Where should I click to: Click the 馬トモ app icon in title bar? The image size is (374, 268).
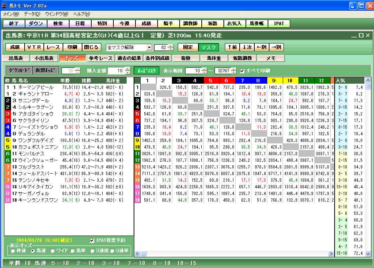click(x=5, y=6)
